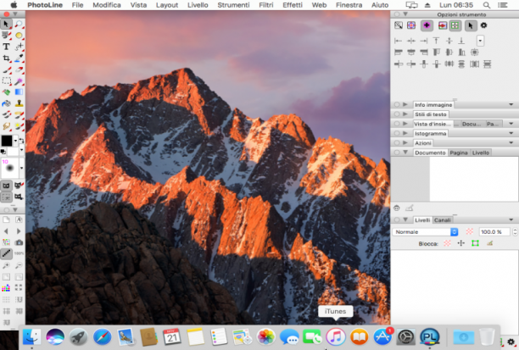Click the zoom in magnifier in lower toolbar
Viewport: 519px width, 350px height.
pyautogui.click(x=6, y=265)
